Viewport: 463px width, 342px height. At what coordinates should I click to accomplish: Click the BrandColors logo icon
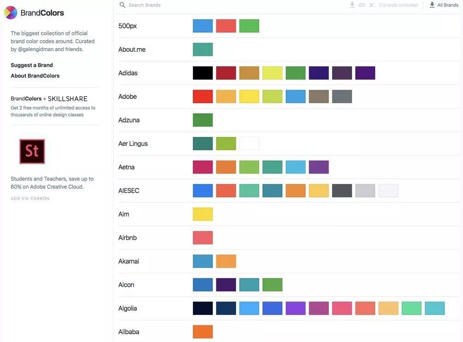11,13
